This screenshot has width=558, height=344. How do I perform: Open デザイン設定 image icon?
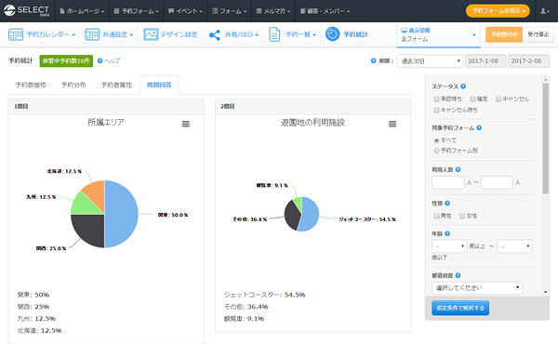click(x=151, y=34)
